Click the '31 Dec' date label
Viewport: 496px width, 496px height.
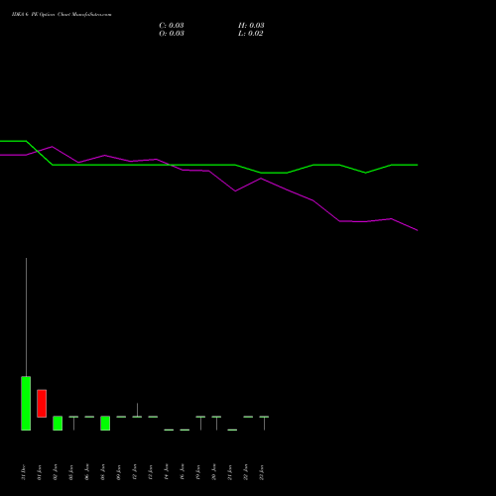[x=24, y=472]
